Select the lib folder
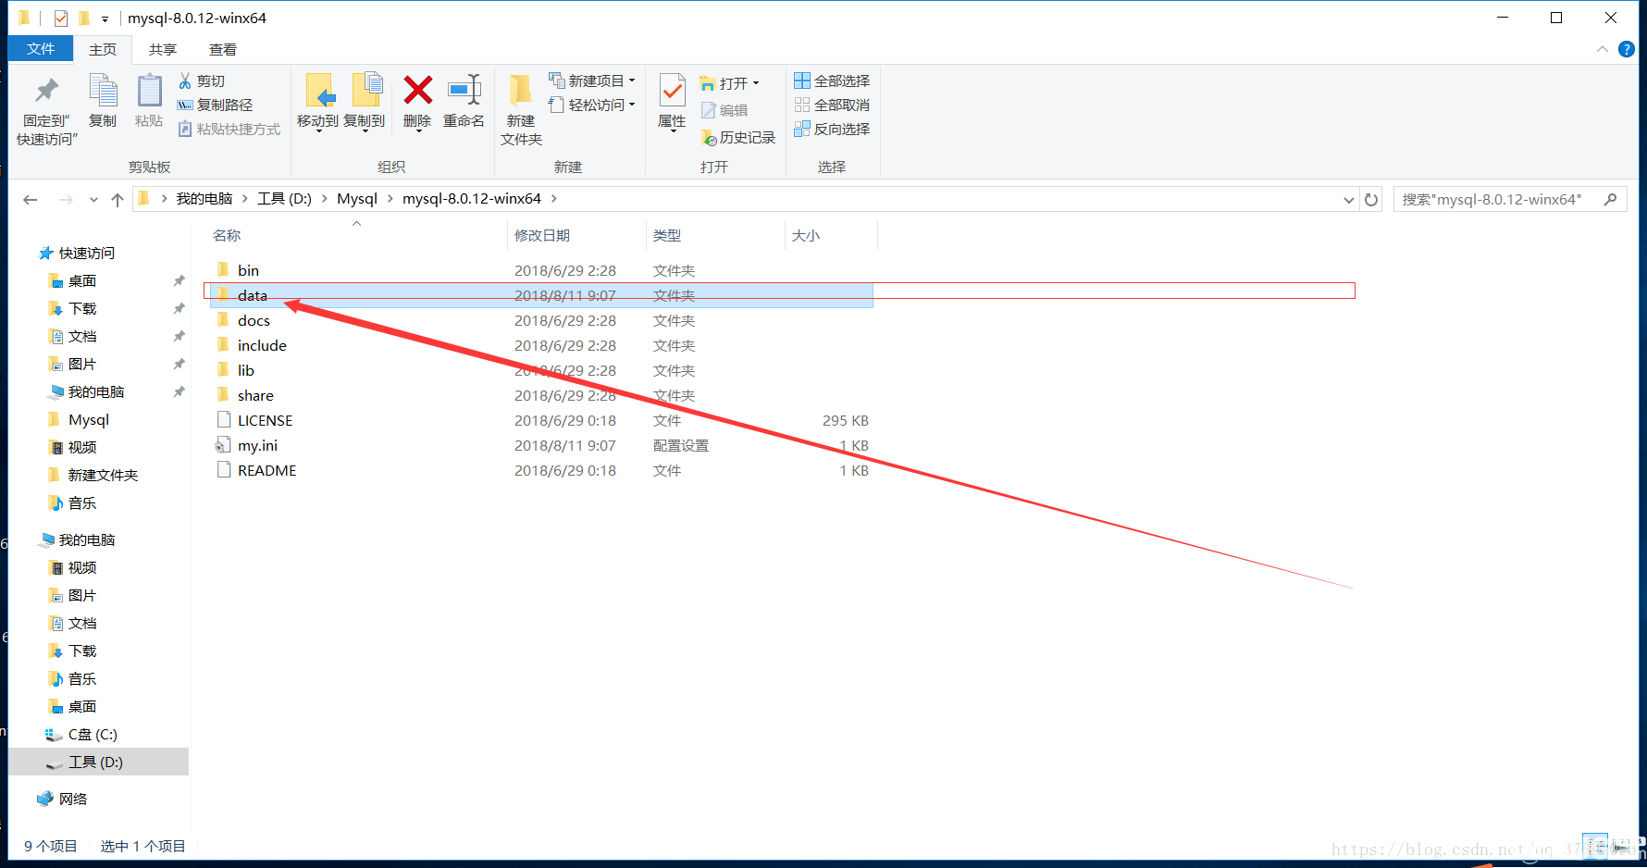This screenshot has width=1647, height=868. tap(540, 370)
